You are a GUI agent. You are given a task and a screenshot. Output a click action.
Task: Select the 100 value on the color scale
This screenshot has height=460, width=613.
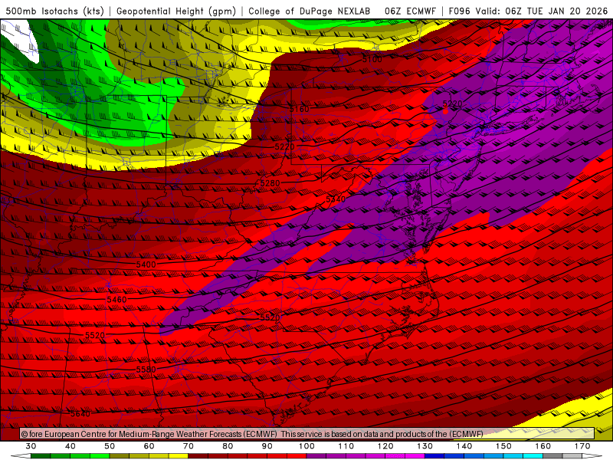(x=307, y=446)
